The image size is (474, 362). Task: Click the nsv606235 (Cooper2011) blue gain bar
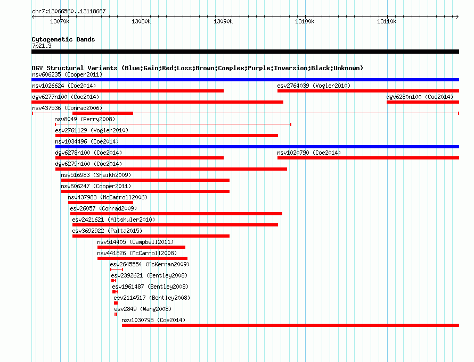(245, 80)
